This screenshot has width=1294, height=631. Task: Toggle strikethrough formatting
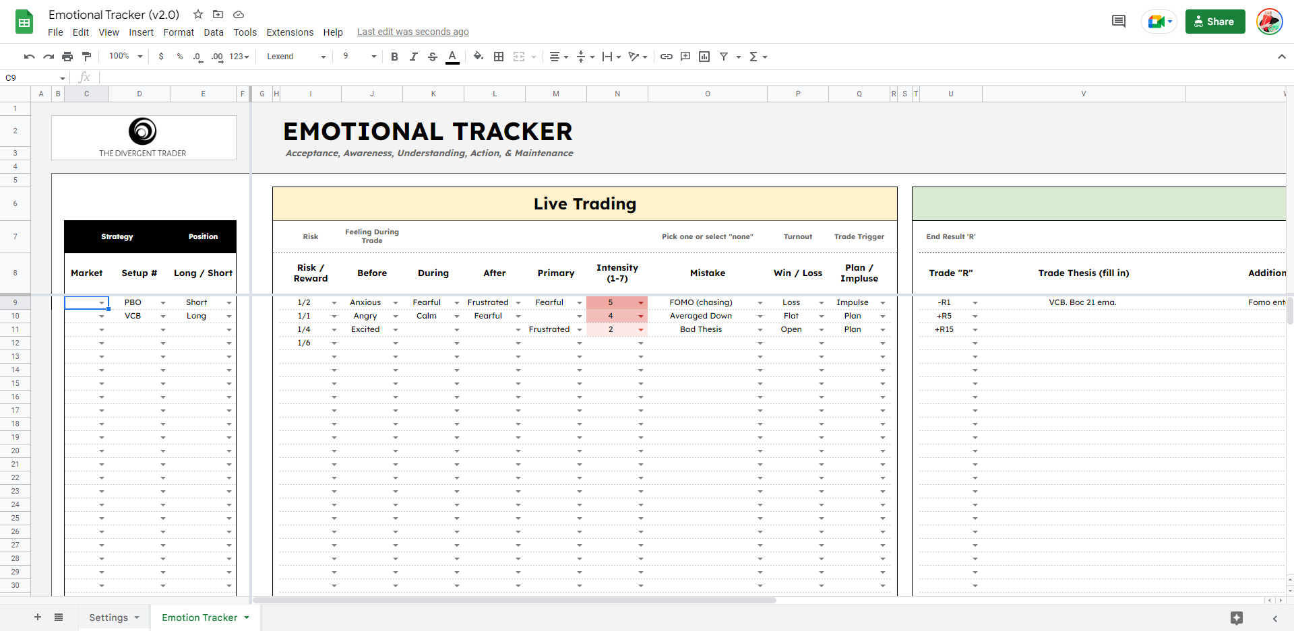click(433, 57)
